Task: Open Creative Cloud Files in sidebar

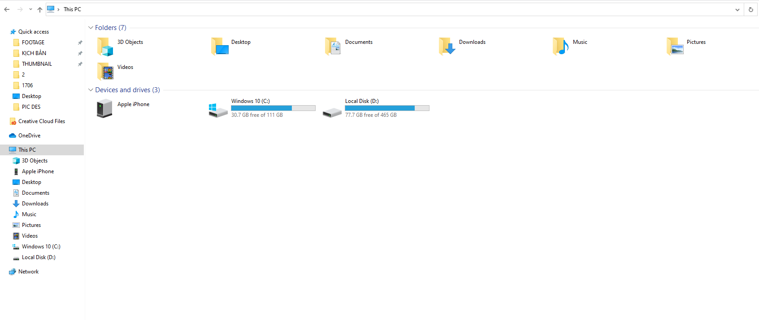Action: (42, 121)
